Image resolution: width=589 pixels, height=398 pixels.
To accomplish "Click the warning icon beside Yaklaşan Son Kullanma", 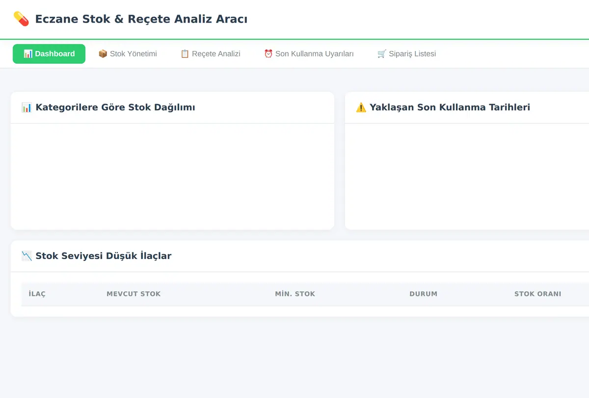I will [361, 107].
